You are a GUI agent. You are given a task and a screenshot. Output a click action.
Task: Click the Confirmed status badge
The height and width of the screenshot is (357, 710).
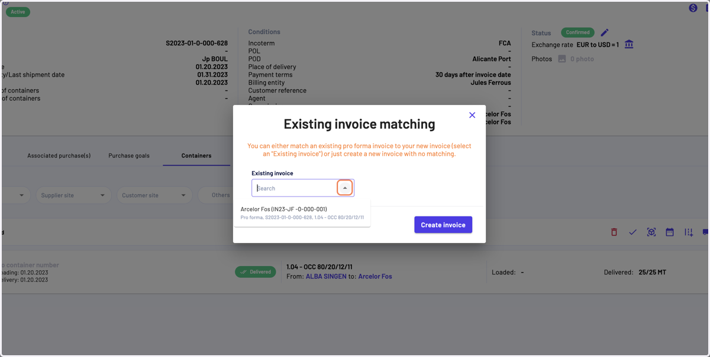577,32
